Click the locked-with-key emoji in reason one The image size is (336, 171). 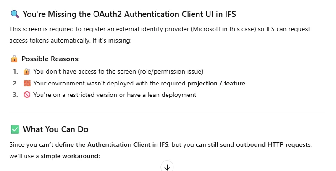pos(27,71)
